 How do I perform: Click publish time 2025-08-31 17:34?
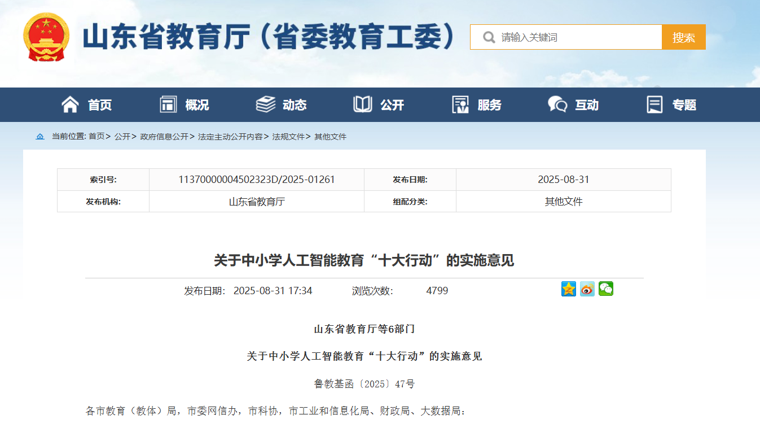point(273,291)
